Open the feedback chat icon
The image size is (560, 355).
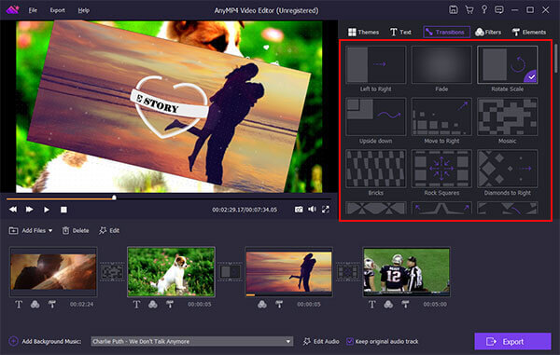click(499, 10)
